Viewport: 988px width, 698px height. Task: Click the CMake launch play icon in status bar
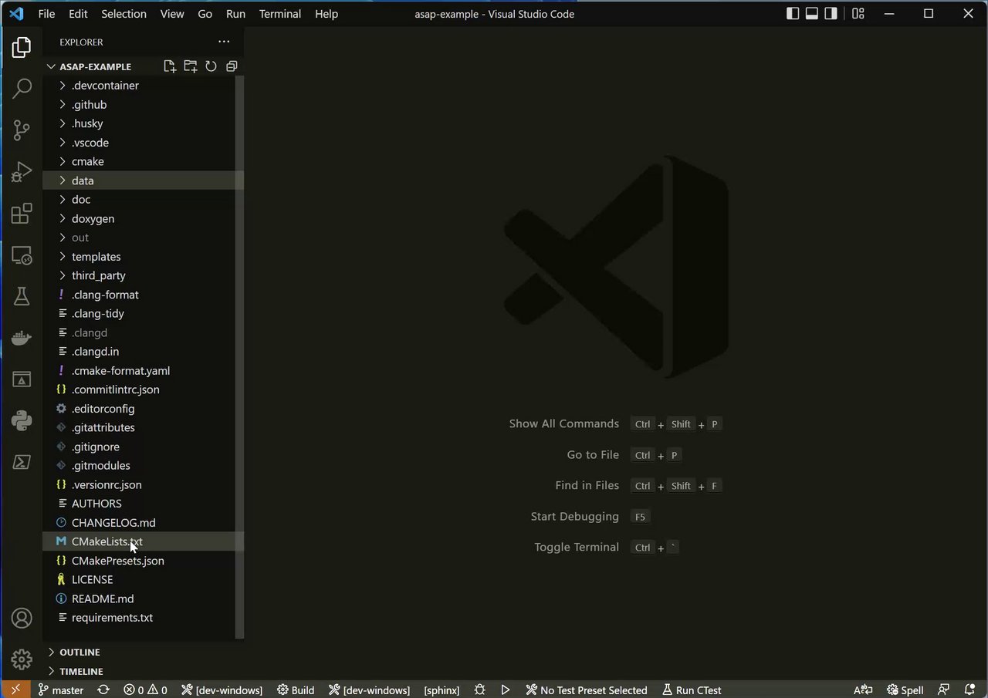506,690
